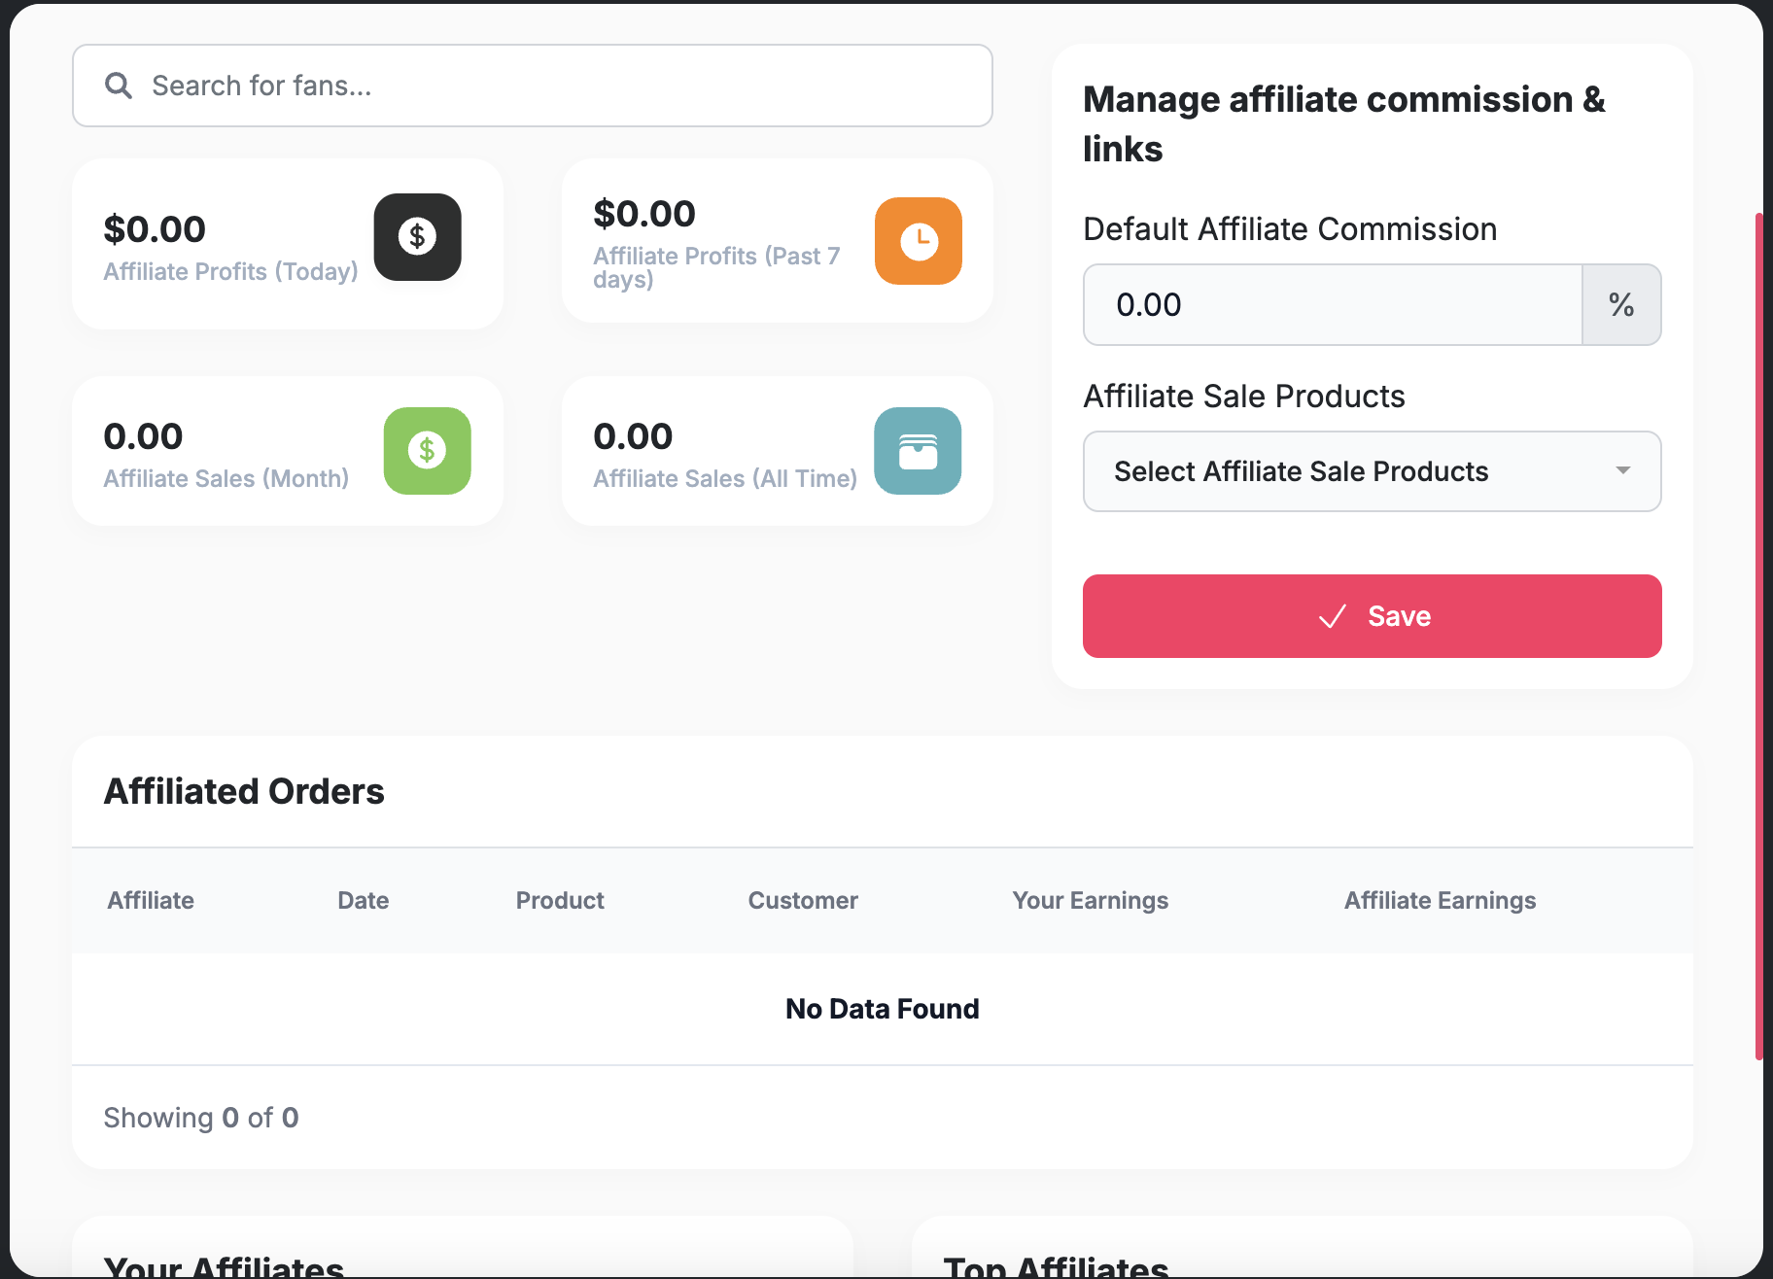Click the black dollar Affiliate Profits Today icon

point(418,237)
